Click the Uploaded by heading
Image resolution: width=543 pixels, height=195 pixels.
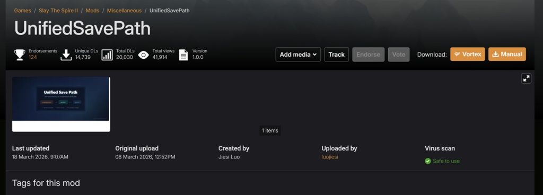click(339, 148)
